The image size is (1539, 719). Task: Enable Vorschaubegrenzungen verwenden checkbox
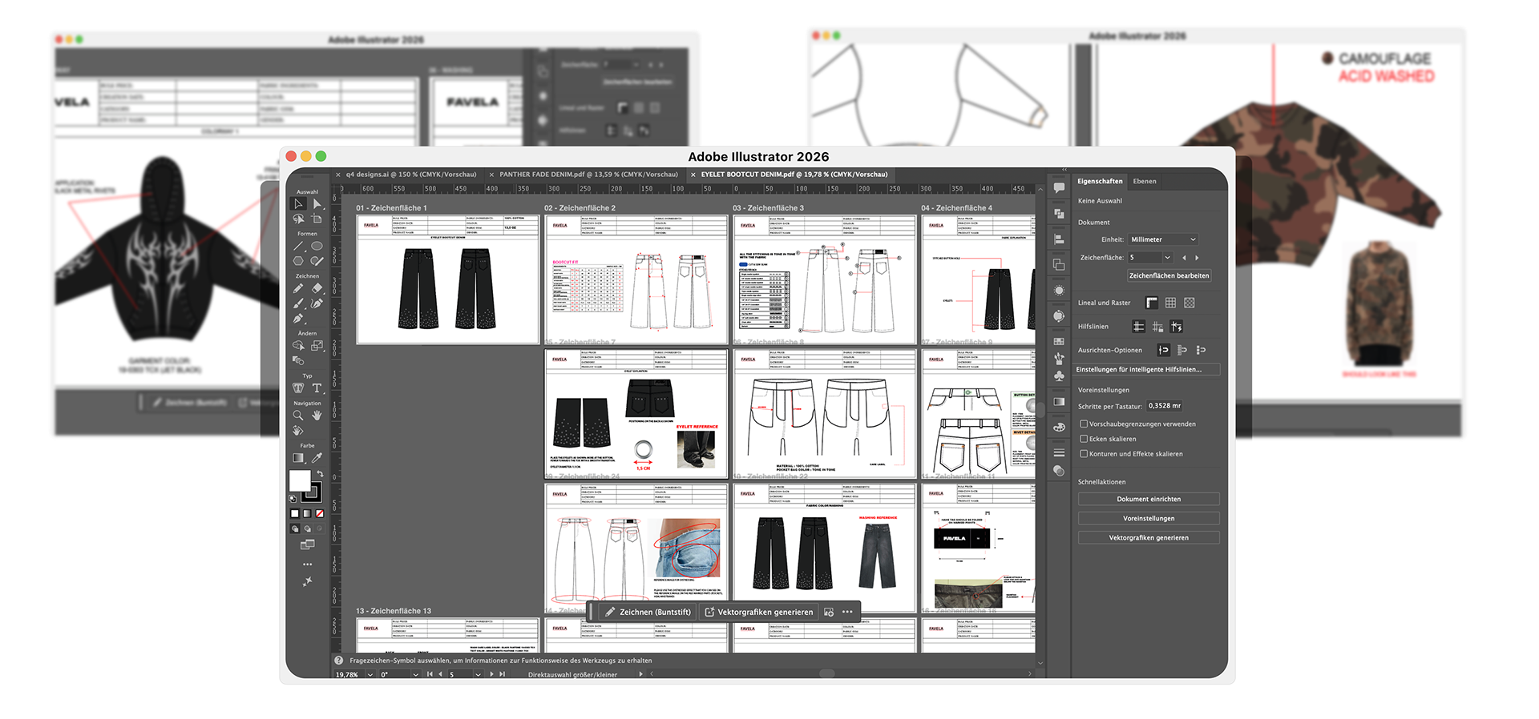1084,424
